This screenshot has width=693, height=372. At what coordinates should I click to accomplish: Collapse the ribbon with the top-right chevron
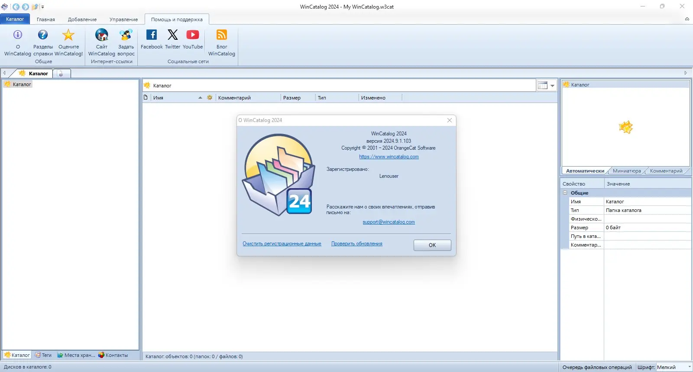pyautogui.click(x=687, y=19)
